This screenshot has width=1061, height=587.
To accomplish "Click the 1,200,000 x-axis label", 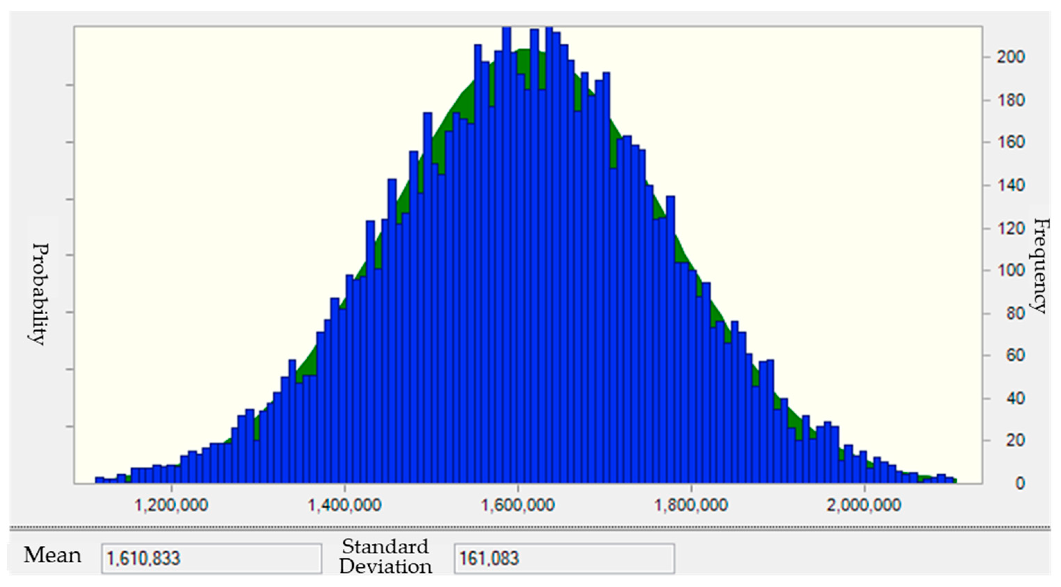I will click(171, 505).
